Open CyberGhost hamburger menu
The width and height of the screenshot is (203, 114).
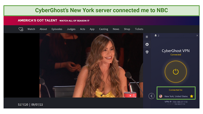coord(147,37)
